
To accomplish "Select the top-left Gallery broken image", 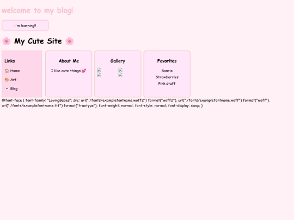I will tap(99, 70).
